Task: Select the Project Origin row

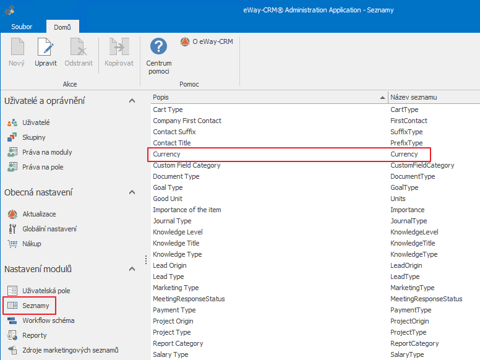Action: tap(315, 322)
